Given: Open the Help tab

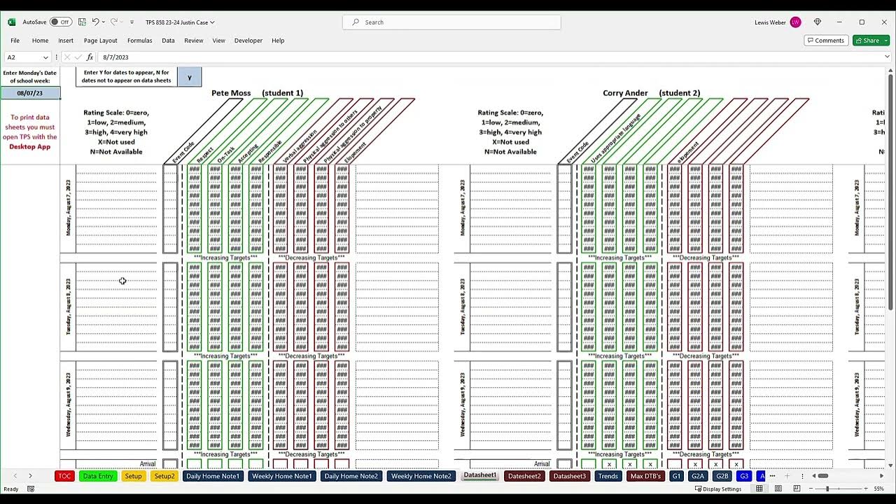Looking at the screenshot, I should click(278, 41).
